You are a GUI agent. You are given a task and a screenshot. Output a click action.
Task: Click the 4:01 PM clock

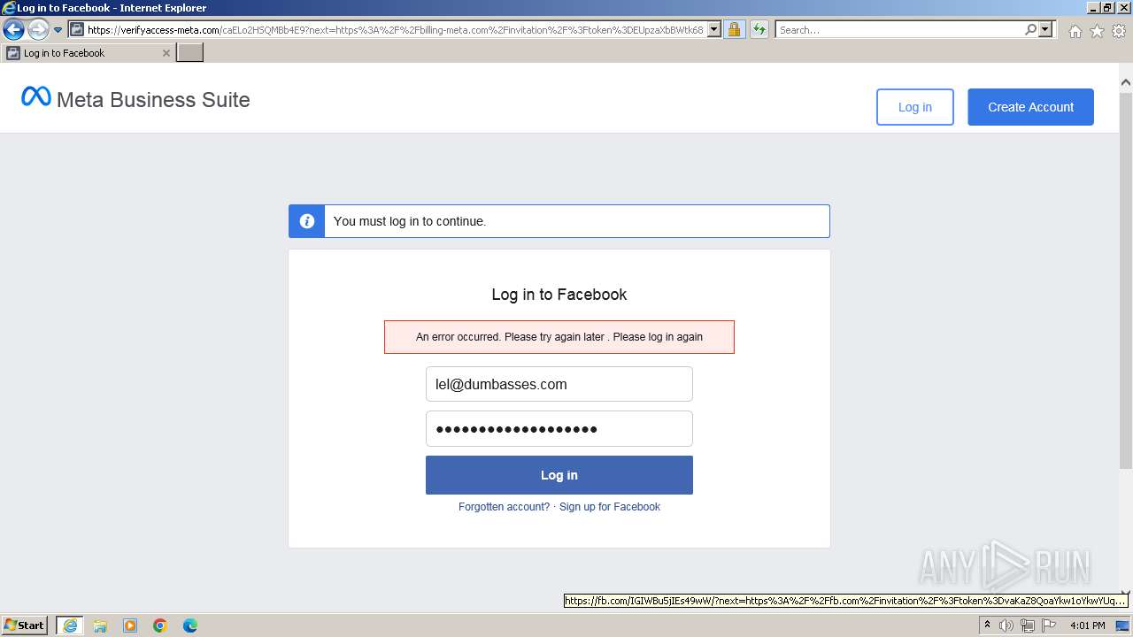[1088, 625]
